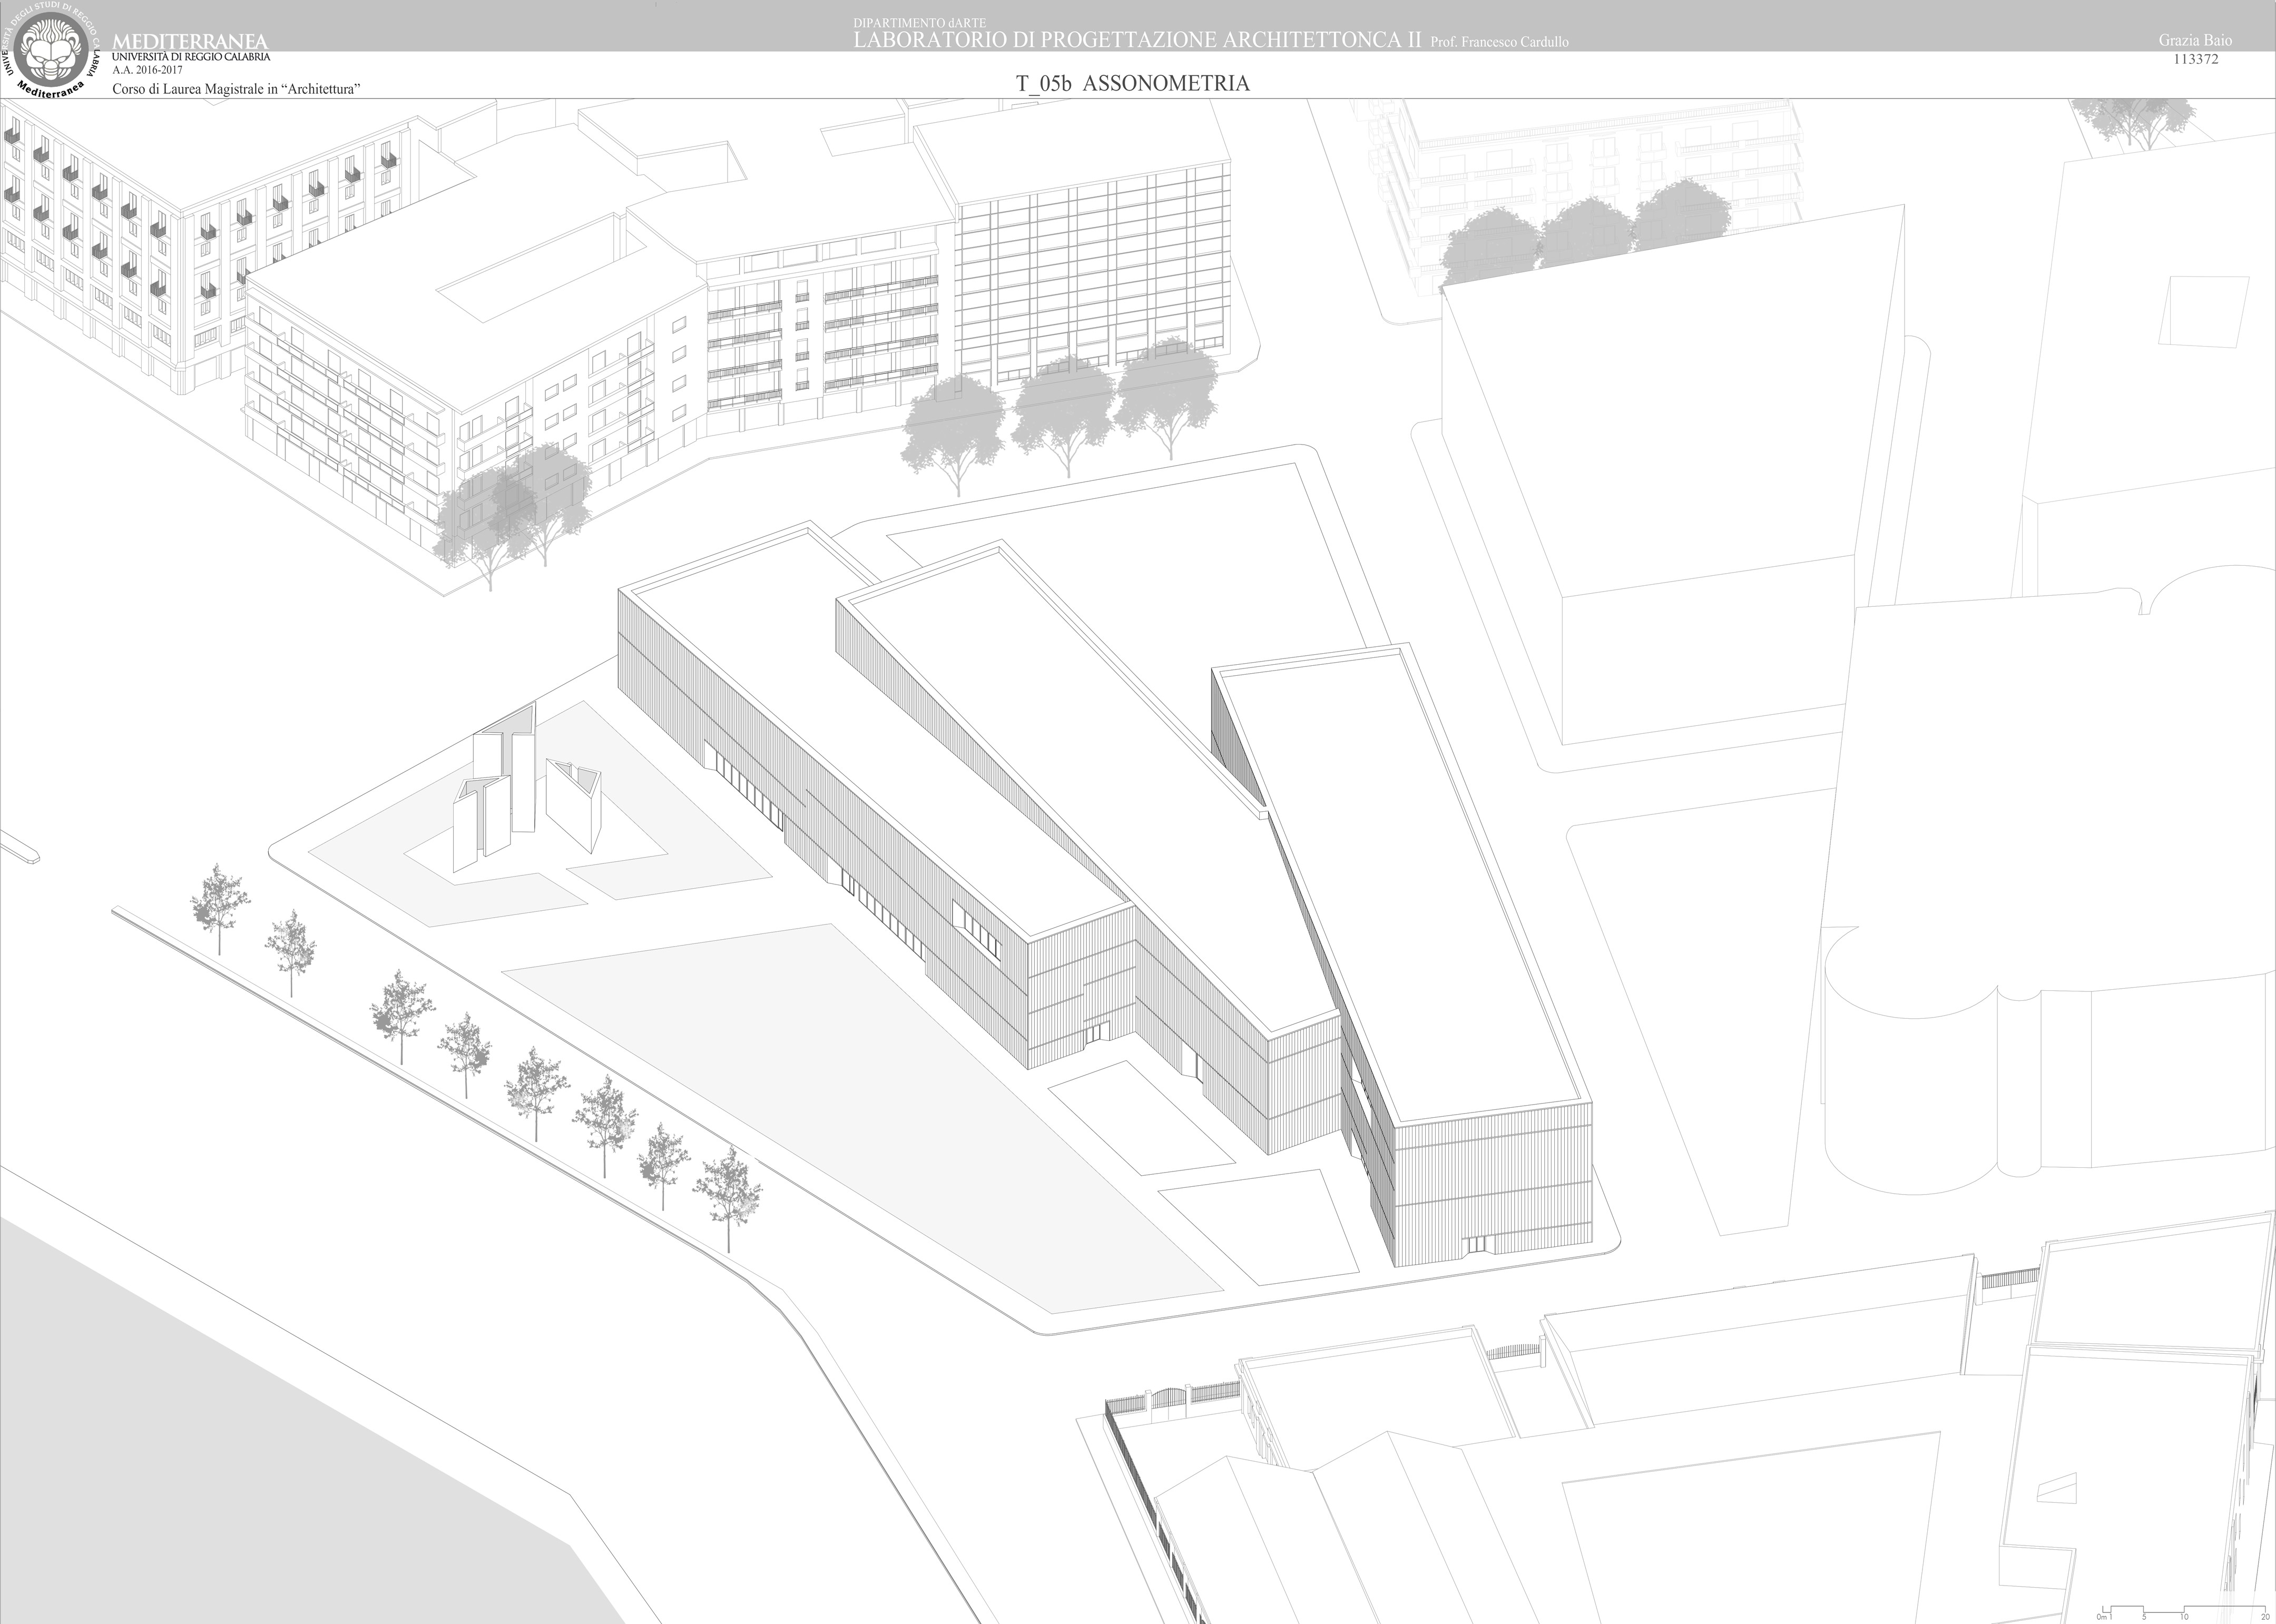Click 'Corso di Laurea Magistrale' course line
The height and width of the screenshot is (1624, 2276).
(236, 89)
